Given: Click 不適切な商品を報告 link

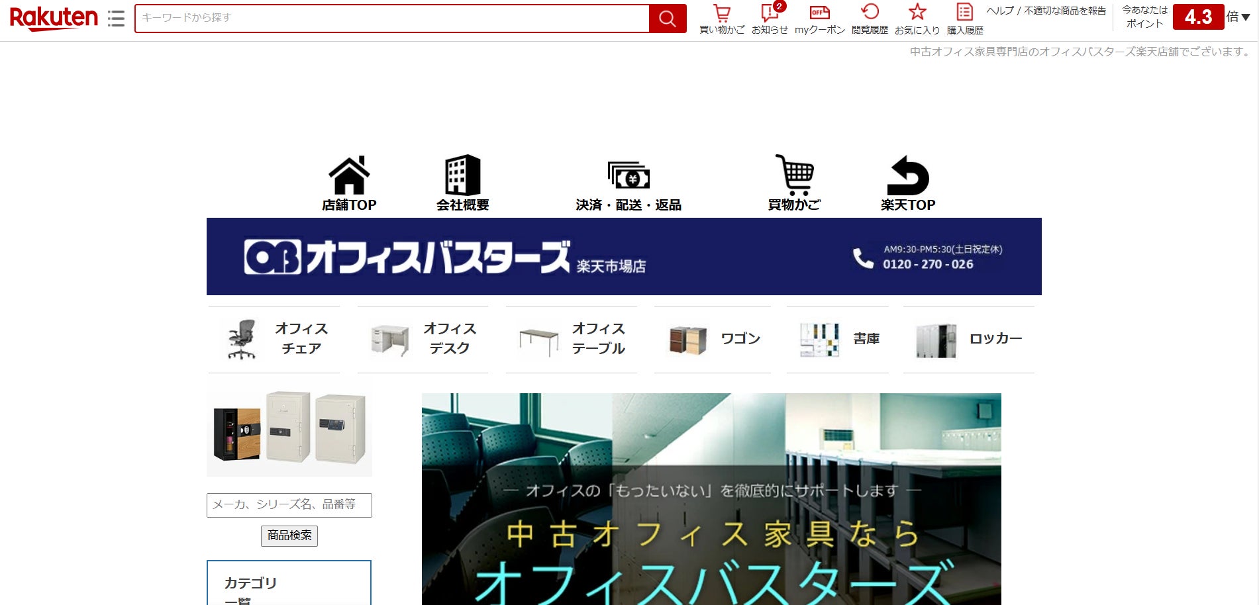Looking at the screenshot, I should point(1065,11).
